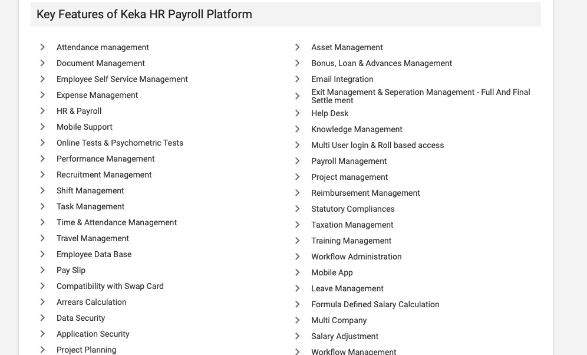
Task: Expand the Expense Management chevron
Action: click(x=42, y=95)
